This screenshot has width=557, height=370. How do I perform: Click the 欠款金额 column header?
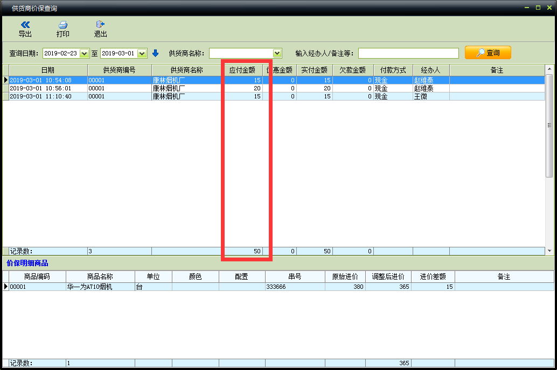pos(353,70)
